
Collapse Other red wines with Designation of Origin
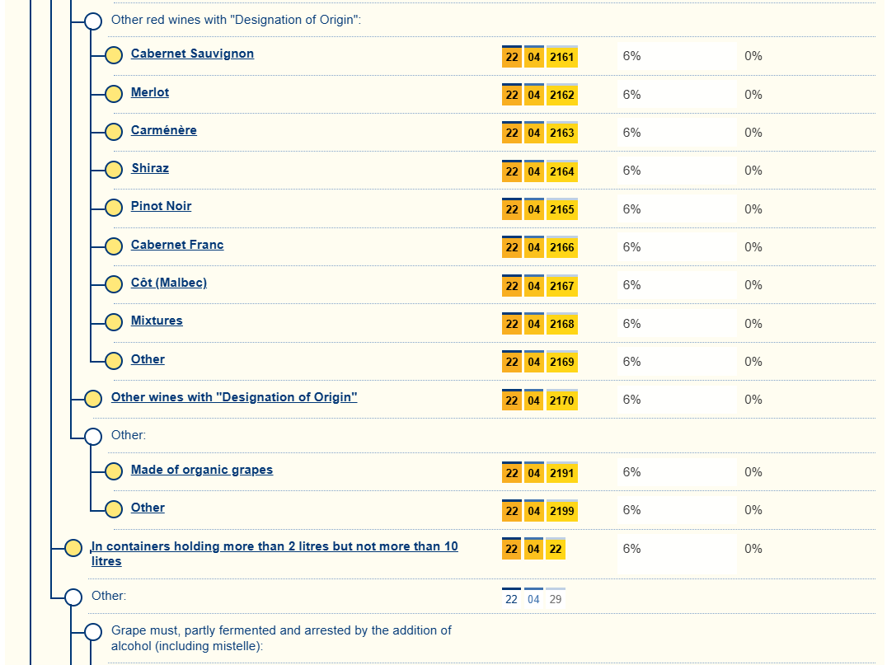(x=93, y=21)
